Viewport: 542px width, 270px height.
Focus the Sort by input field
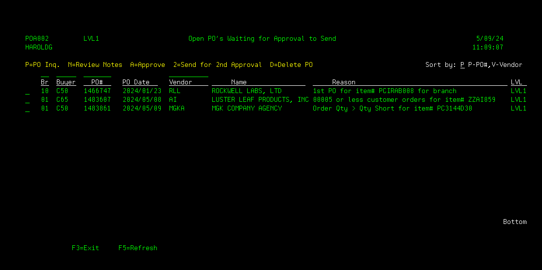pos(462,65)
